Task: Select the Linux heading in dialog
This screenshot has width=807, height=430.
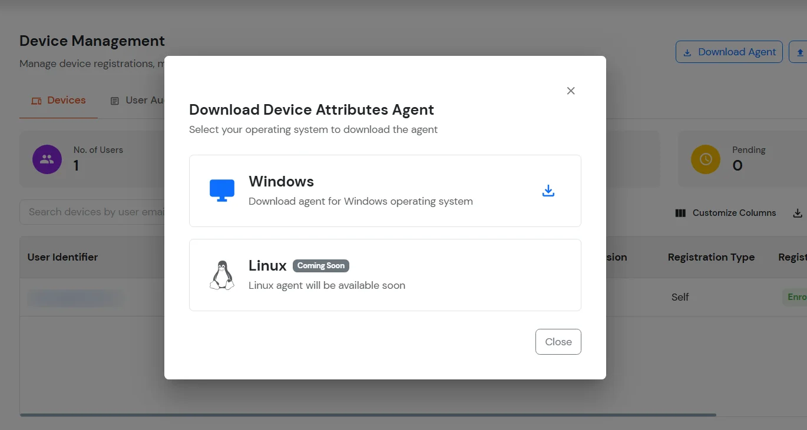Action: point(267,266)
